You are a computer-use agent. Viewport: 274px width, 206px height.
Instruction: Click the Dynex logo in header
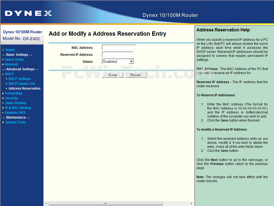[x=28, y=13]
